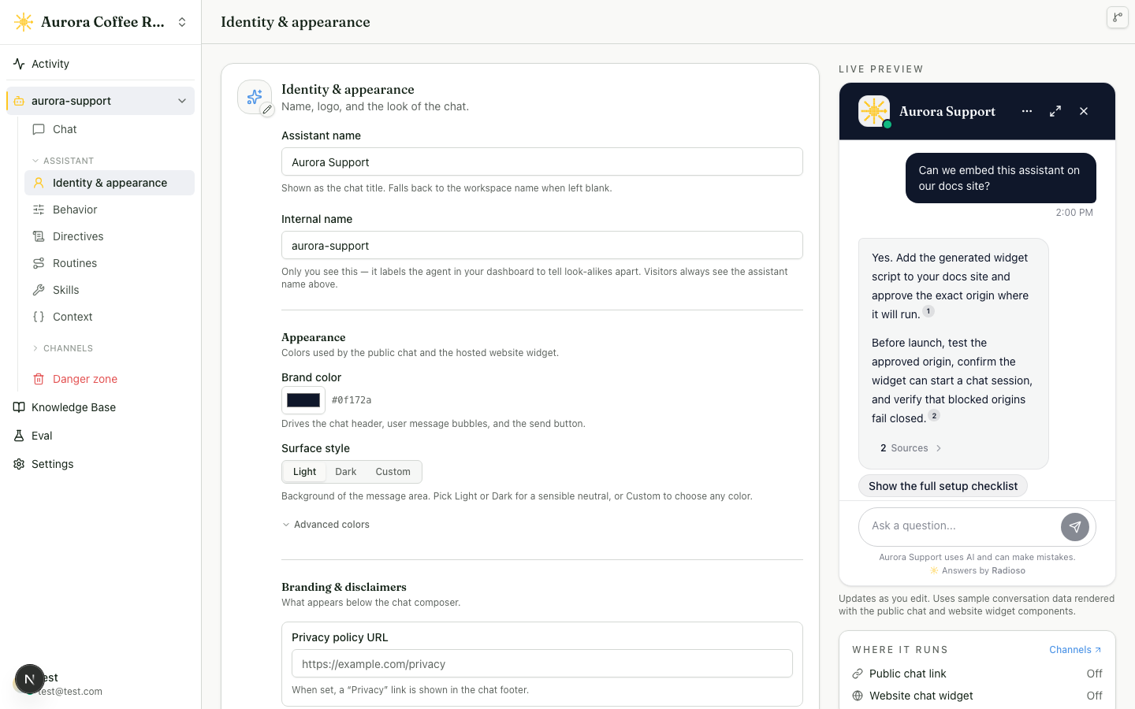The width and height of the screenshot is (1135, 709).
Task: Collapse the ASSISTANT section
Action: 63,161
